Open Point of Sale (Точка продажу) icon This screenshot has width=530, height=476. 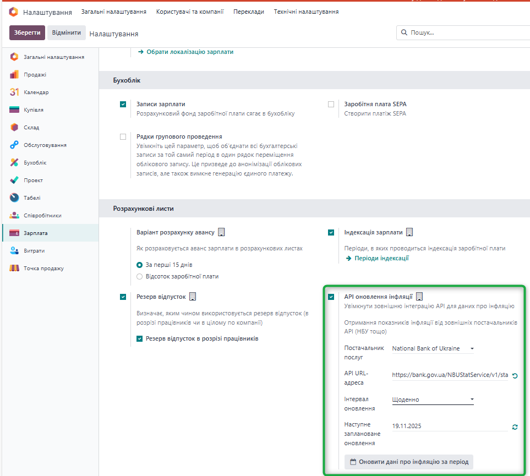click(x=14, y=269)
